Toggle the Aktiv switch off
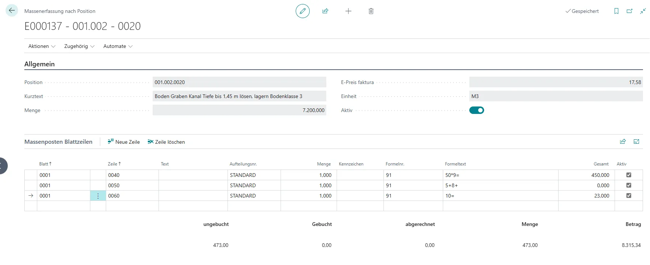The width and height of the screenshot is (650, 265). coord(476,110)
